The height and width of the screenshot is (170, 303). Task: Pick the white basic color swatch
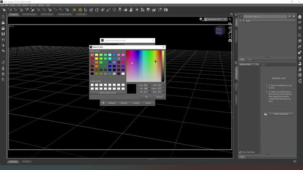point(123,74)
